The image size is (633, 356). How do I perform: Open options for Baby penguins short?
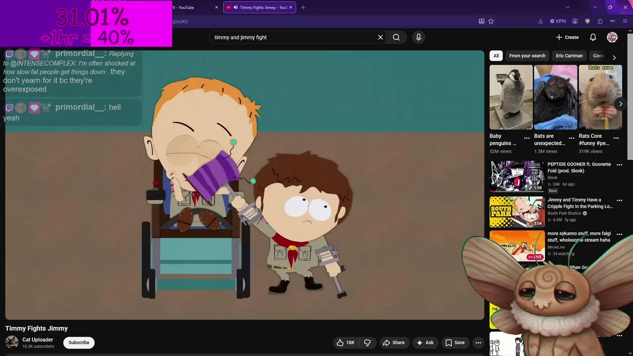[527, 138]
